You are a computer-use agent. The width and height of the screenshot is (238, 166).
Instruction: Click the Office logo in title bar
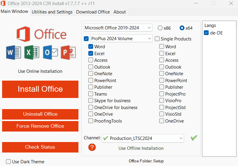click(x=3, y=3)
